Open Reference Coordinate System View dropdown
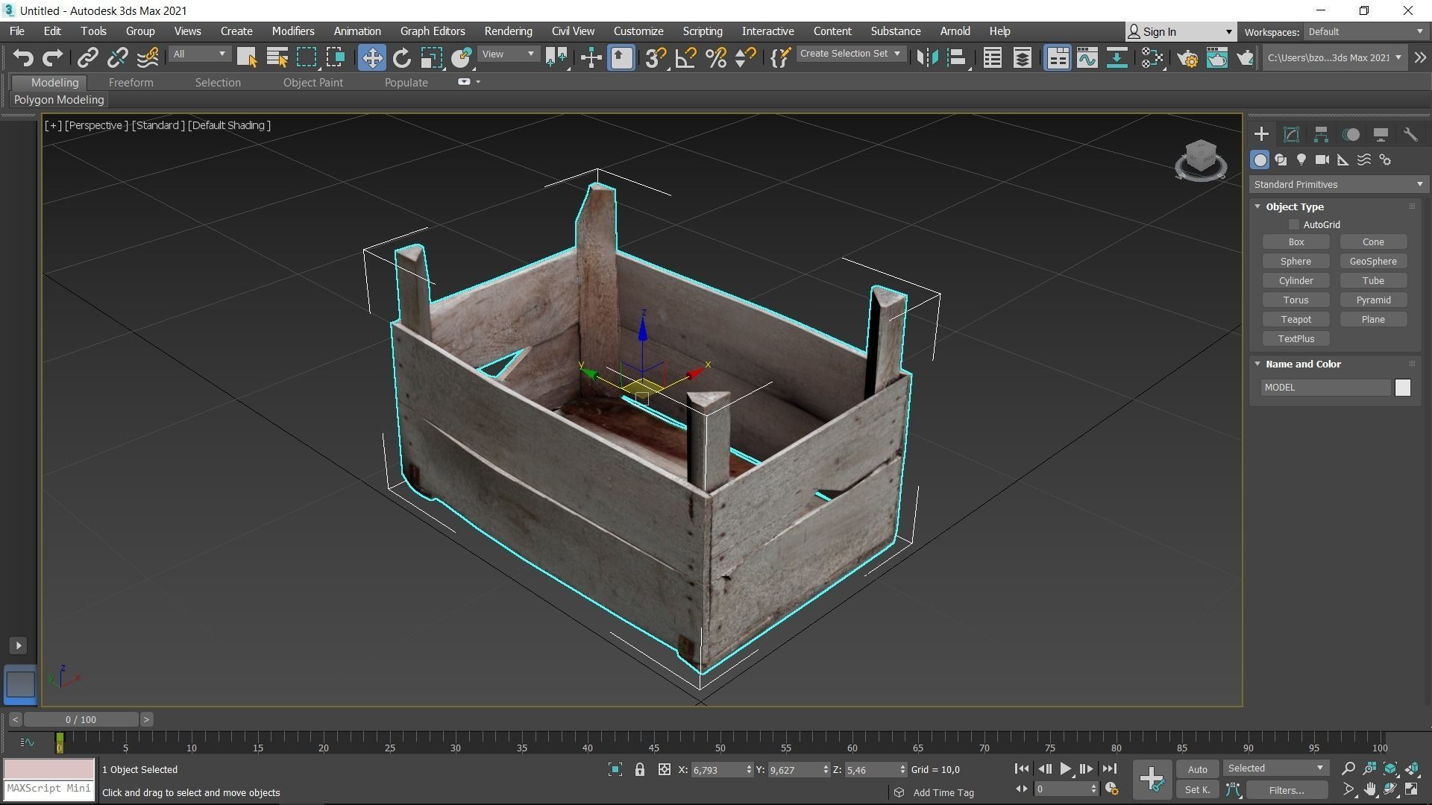 pyautogui.click(x=508, y=54)
